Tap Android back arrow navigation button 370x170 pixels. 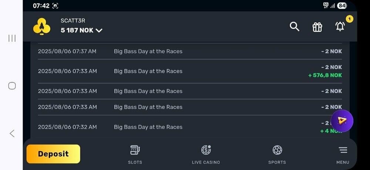(12, 133)
